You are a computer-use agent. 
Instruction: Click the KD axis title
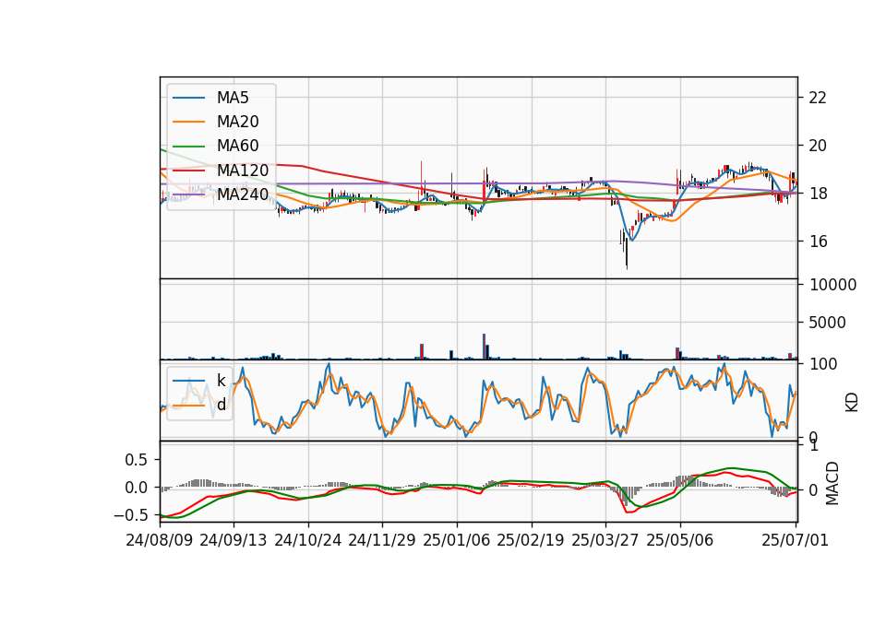852,403
